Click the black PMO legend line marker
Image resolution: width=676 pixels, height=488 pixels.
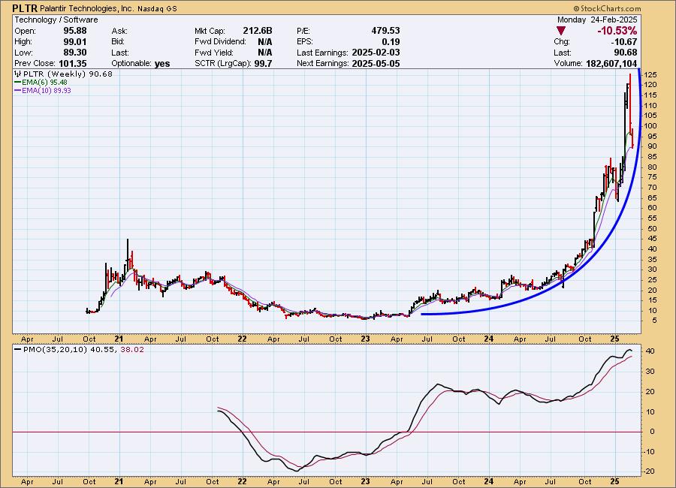[x=18, y=350]
